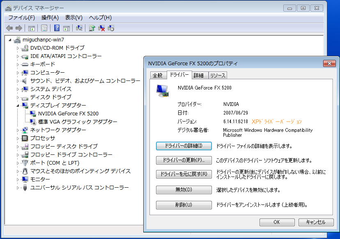Click the Help question mark toolbar icon

click(57, 28)
